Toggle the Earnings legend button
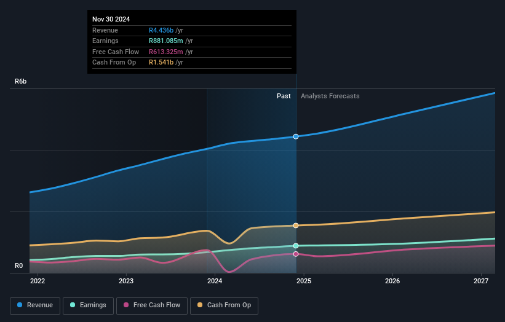The image size is (505, 322). 88,305
